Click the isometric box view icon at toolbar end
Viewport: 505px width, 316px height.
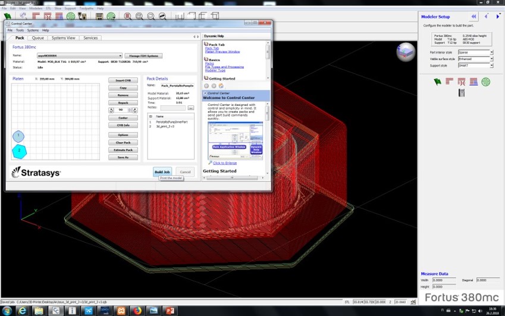point(215,16)
